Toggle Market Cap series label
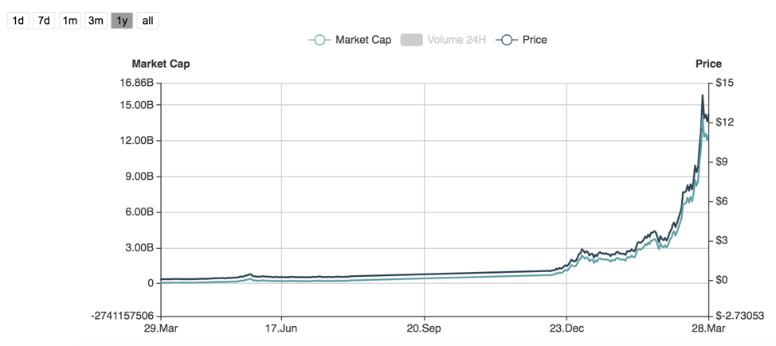The height and width of the screenshot is (346, 776). pyautogui.click(x=363, y=40)
